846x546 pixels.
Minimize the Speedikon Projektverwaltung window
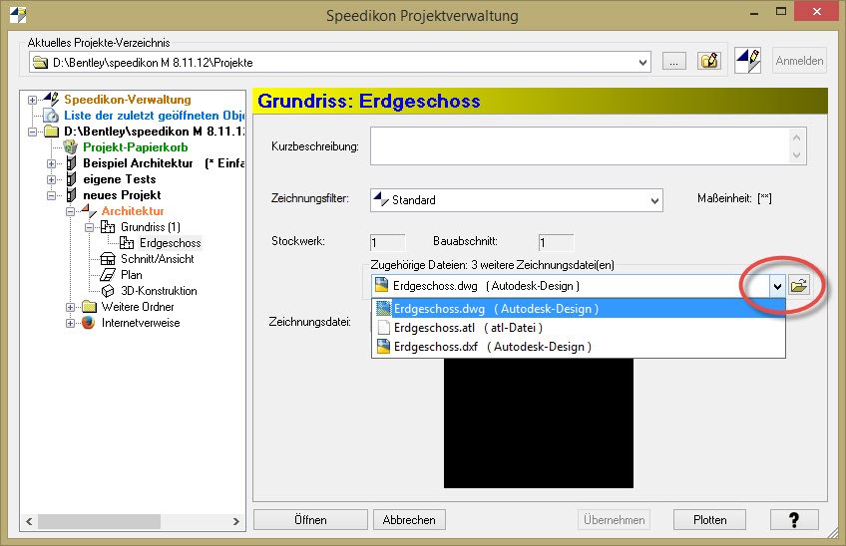(754, 12)
